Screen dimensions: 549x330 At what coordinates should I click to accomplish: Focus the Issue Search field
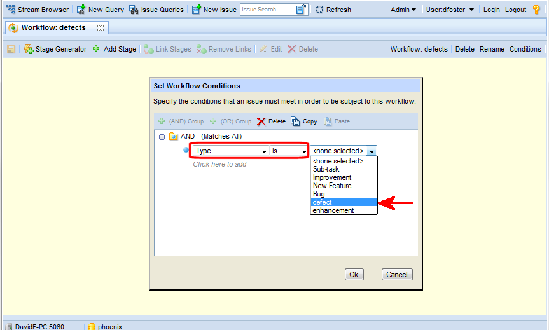pyautogui.click(x=267, y=10)
